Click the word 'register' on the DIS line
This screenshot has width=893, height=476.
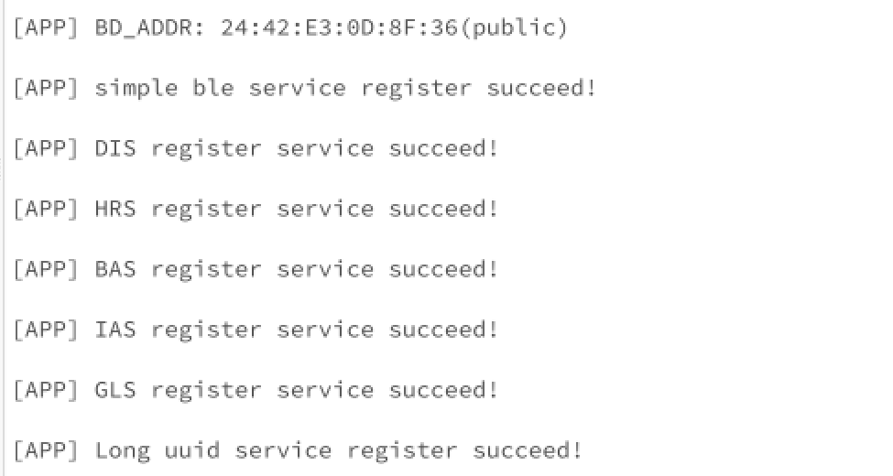(206, 149)
